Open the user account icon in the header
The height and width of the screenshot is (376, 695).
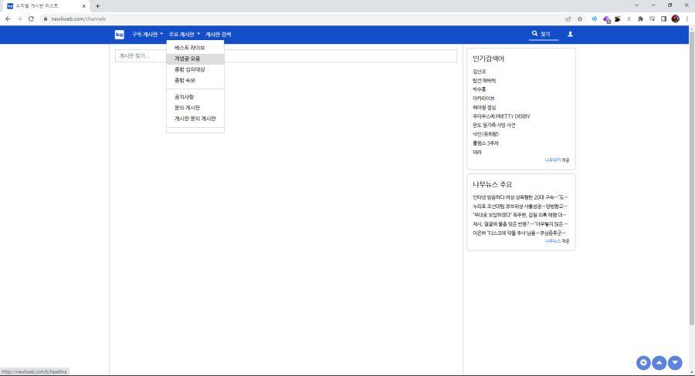click(570, 34)
